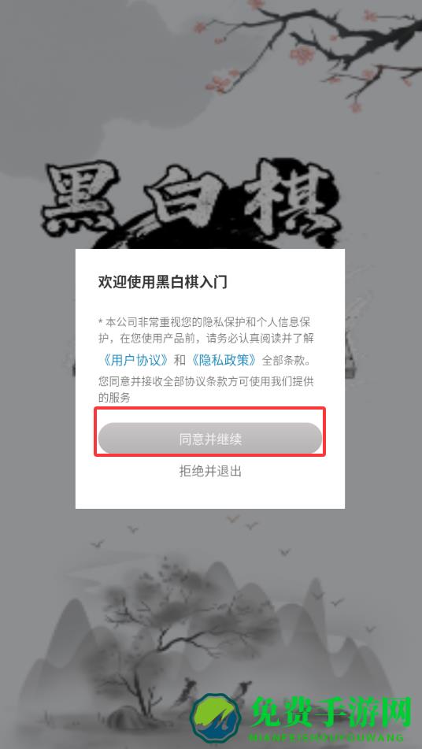Viewport: 422px width, 749px height.
Task: Choose 拒绝并退出 to exit
Action: pyautogui.click(x=210, y=472)
